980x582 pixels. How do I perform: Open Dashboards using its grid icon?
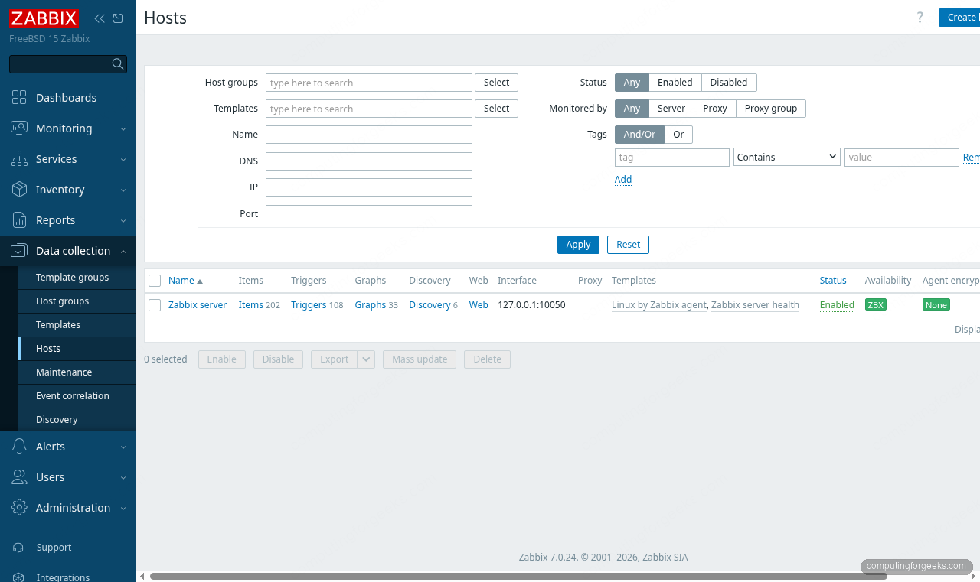[x=18, y=98]
